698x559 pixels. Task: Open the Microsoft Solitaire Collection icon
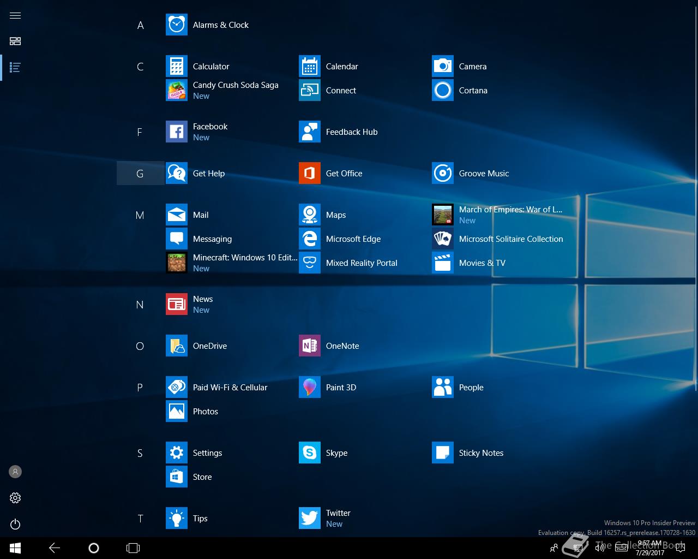point(443,239)
